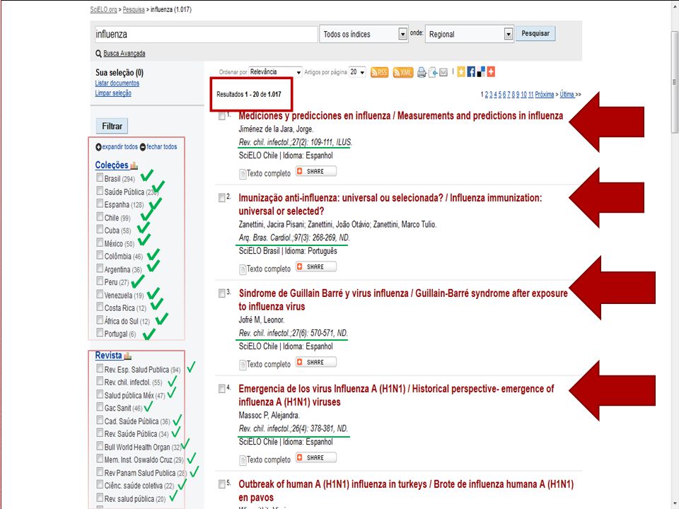Click the magnifier icon beside Busca Avançada
Viewport: 679px width, 509px height.
click(98, 54)
